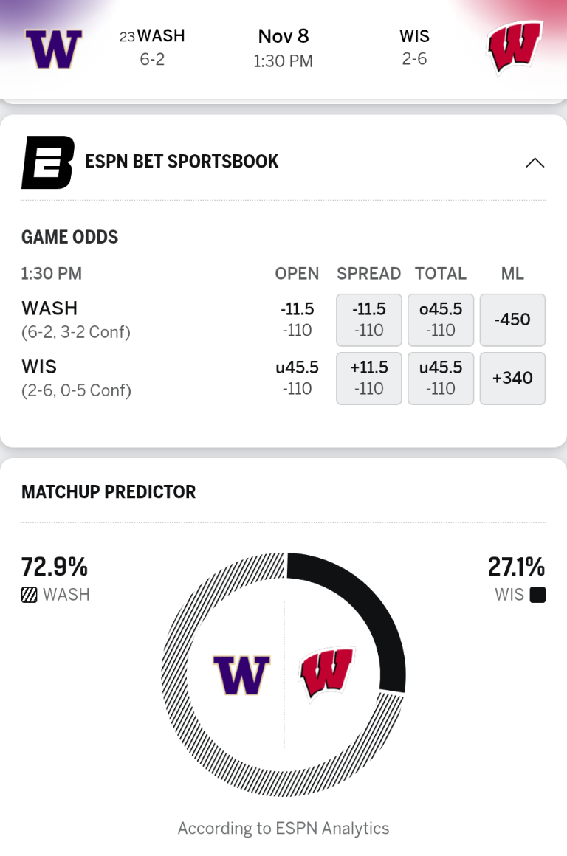Collapse the ESPN BET Sportsbook section
The width and height of the screenshot is (567, 856).
point(535,163)
